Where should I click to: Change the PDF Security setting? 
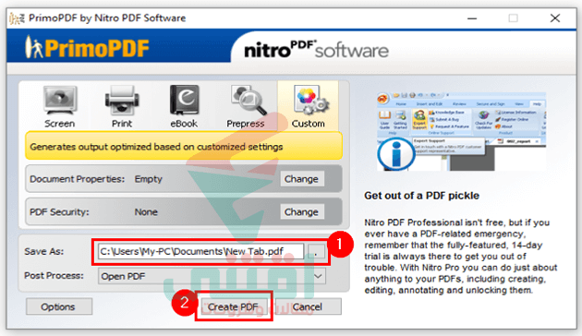coord(302,211)
